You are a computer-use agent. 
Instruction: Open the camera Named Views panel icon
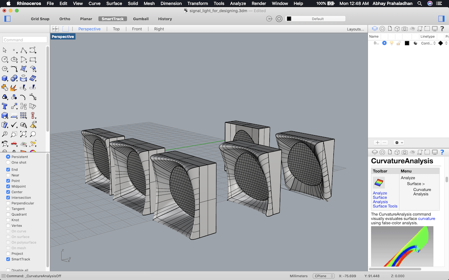pyautogui.click(x=405, y=29)
